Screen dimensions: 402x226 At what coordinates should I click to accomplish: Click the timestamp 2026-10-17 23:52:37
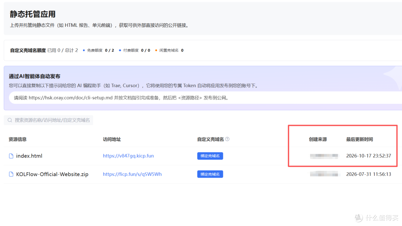coord(368,156)
